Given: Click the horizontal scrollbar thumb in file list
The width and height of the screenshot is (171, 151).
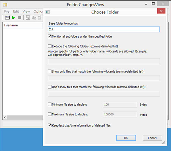Looking at the screenshot, I should [x=25, y=117].
